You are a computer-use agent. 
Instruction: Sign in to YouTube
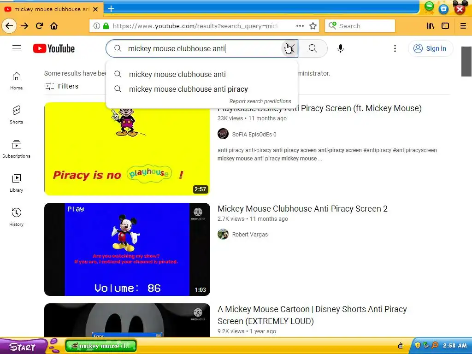click(431, 48)
